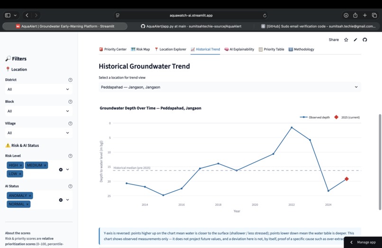Image resolution: width=382 pixels, height=248 pixels.
Task: Click the Filters sidebar heading
Action: click(x=16, y=59)
